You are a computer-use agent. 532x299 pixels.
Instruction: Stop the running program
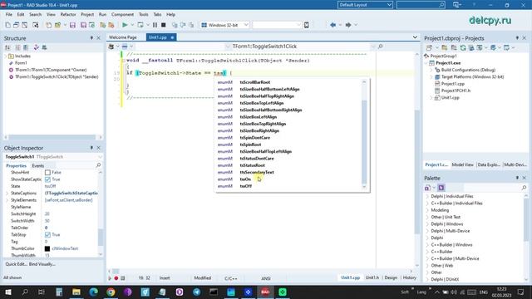[164, 25]
